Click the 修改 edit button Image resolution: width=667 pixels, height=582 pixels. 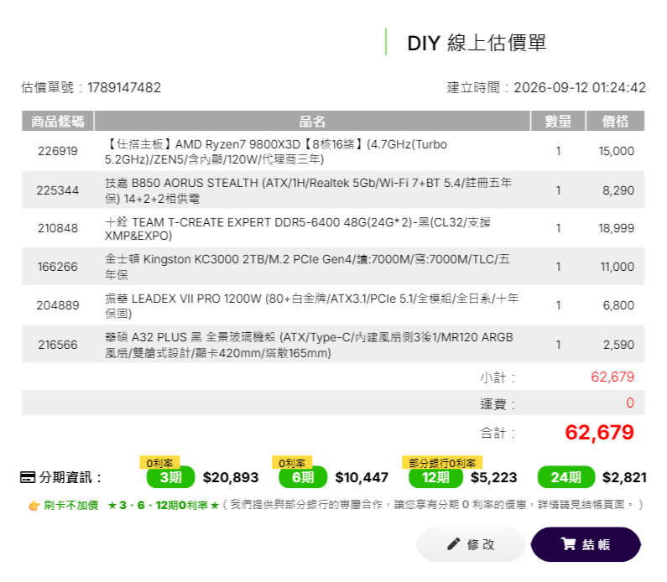coord(471,544)
